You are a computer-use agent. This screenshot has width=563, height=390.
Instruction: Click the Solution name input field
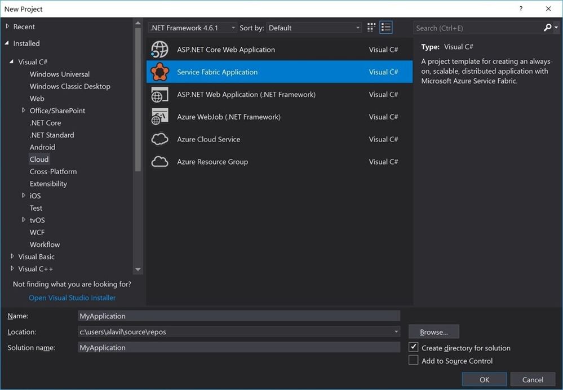[x=239, y=347]
